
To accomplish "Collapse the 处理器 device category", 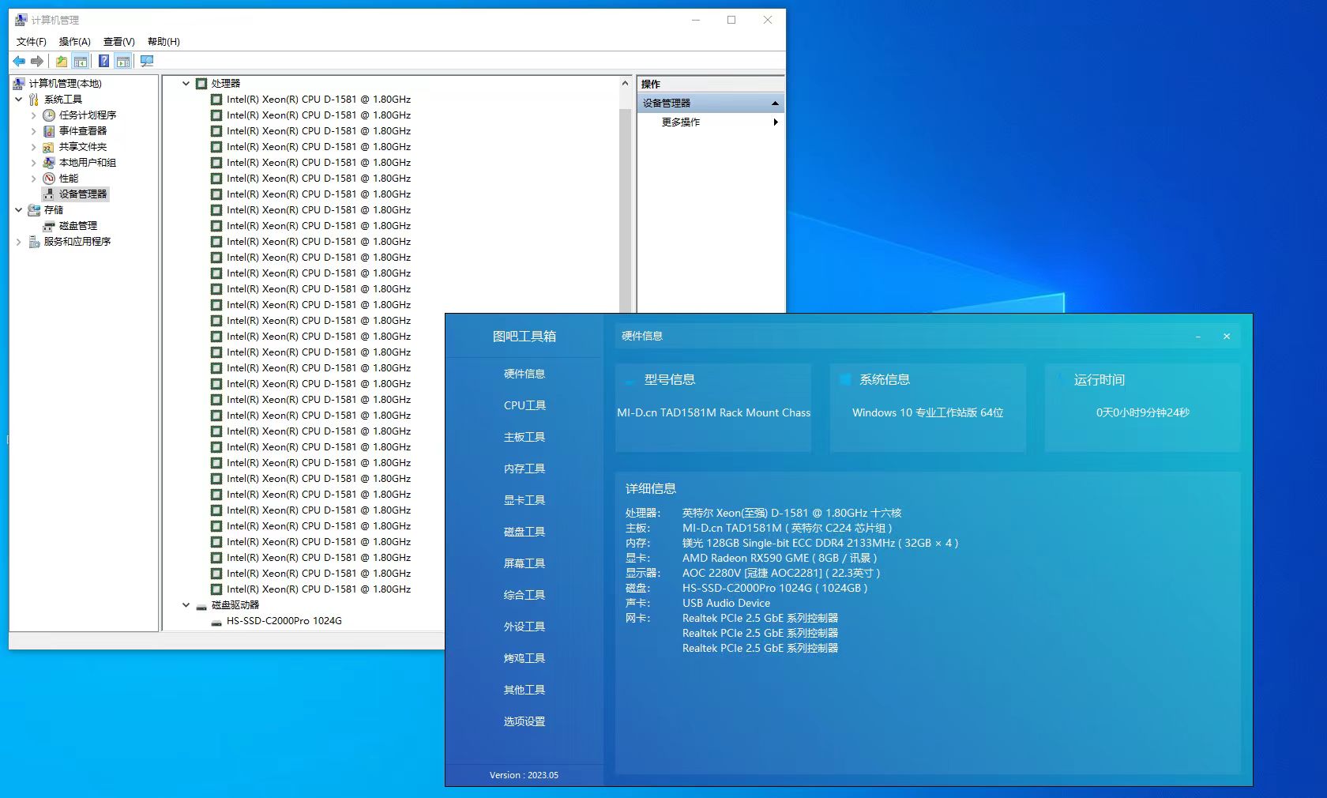I will pyautogui.click(x=186, y=83).
